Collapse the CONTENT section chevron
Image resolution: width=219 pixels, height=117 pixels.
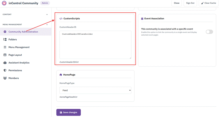click(47, 14)
